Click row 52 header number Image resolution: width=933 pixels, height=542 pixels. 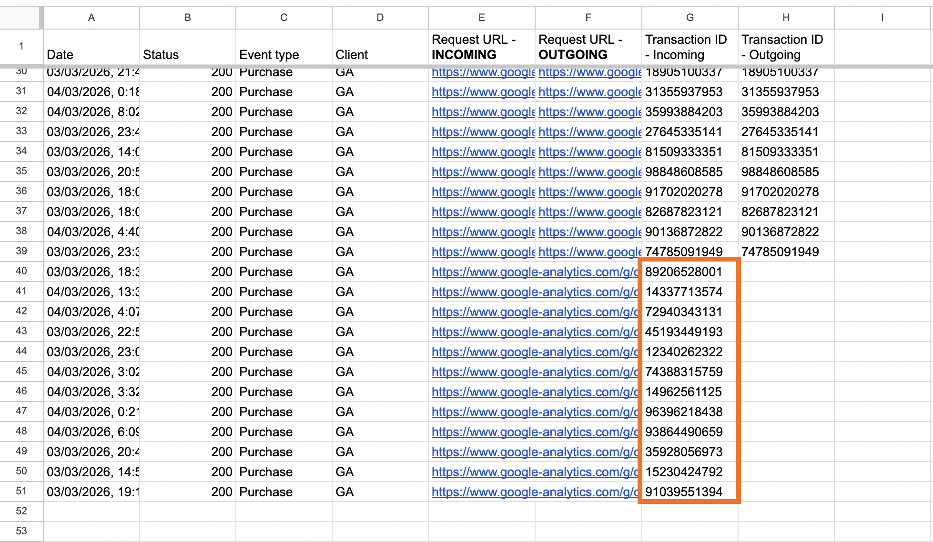point(21,512)
